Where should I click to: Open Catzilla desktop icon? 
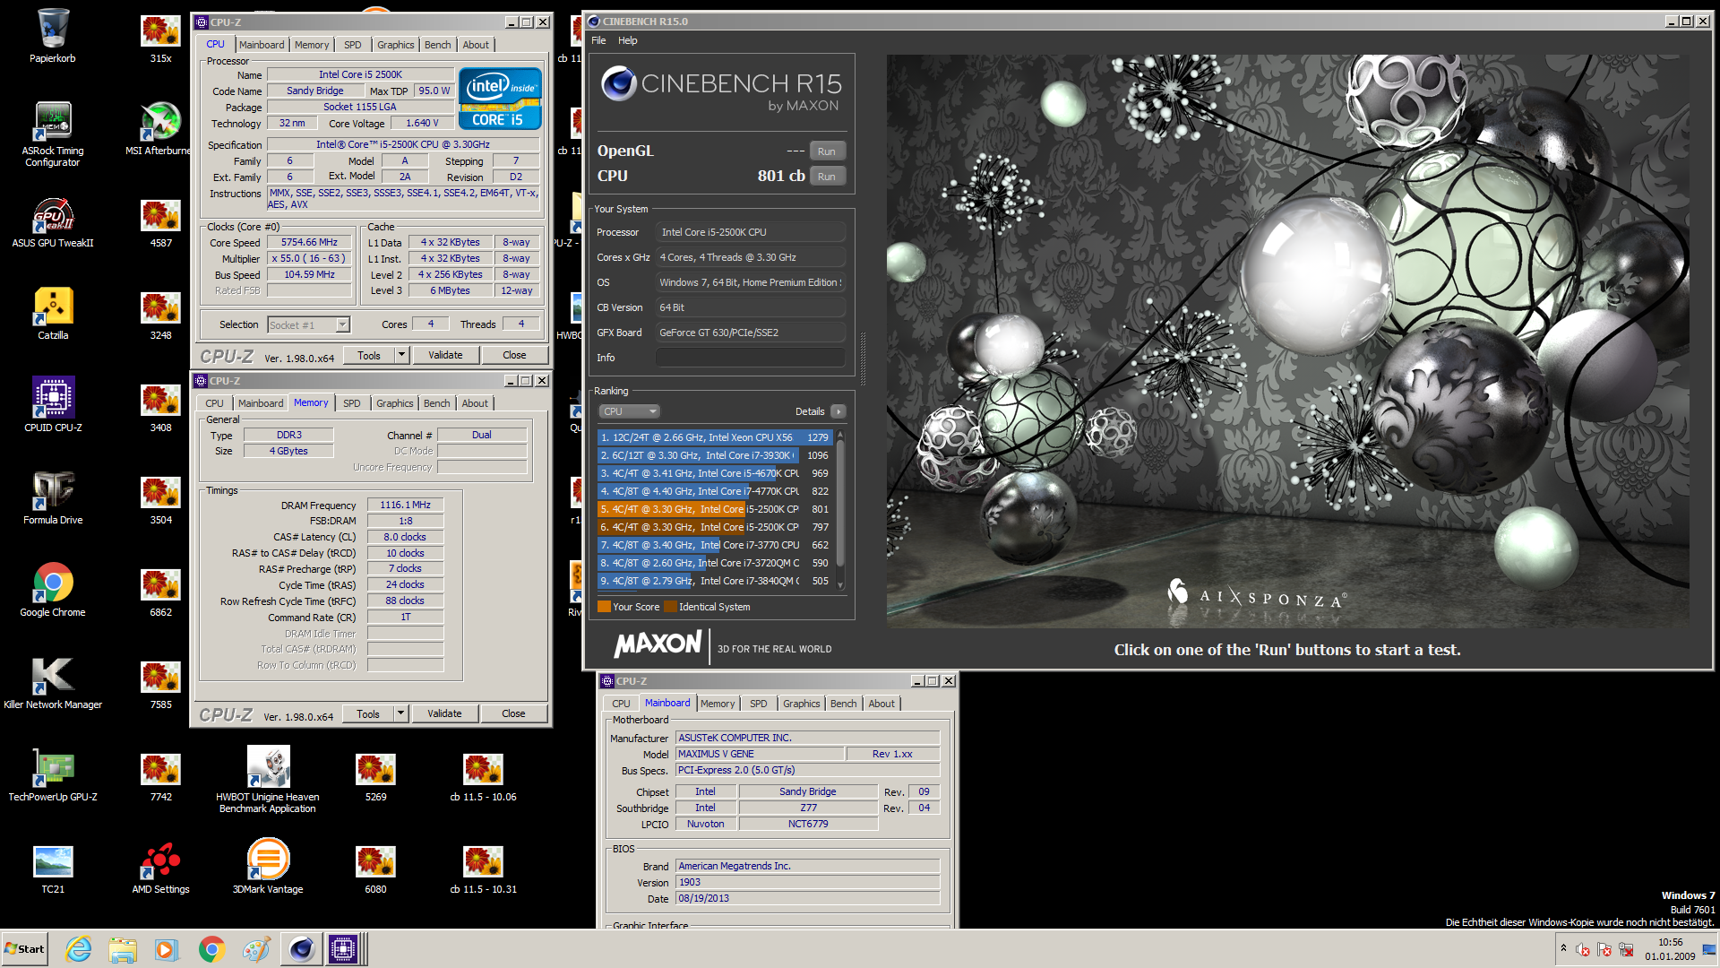[53, 314]
